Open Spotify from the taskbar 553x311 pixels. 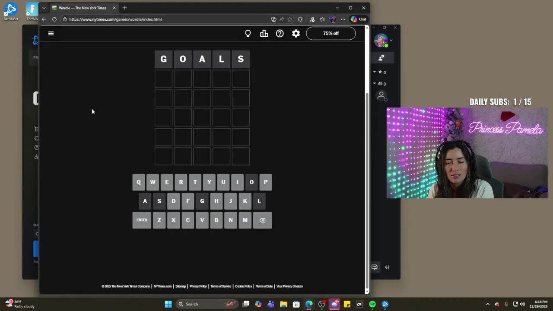(372, 304)
